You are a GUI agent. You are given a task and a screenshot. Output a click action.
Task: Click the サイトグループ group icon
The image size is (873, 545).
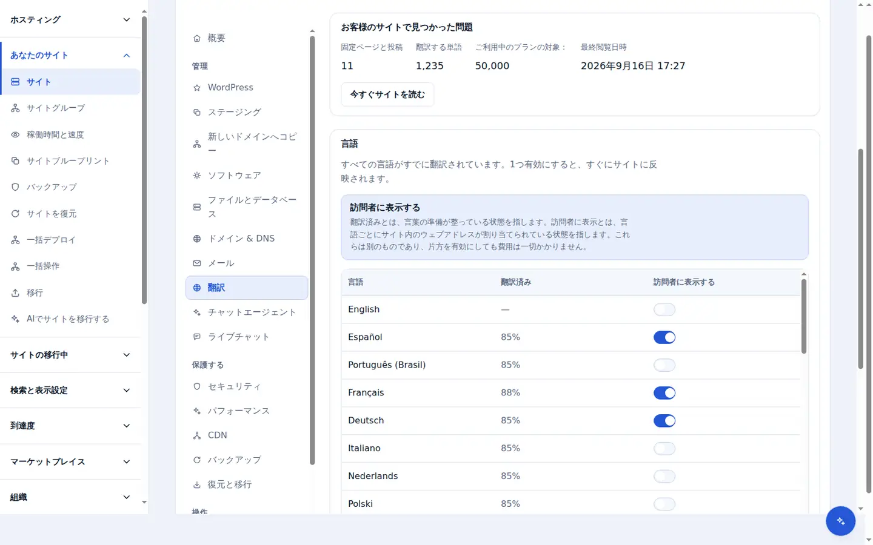[x=15, y=108]
